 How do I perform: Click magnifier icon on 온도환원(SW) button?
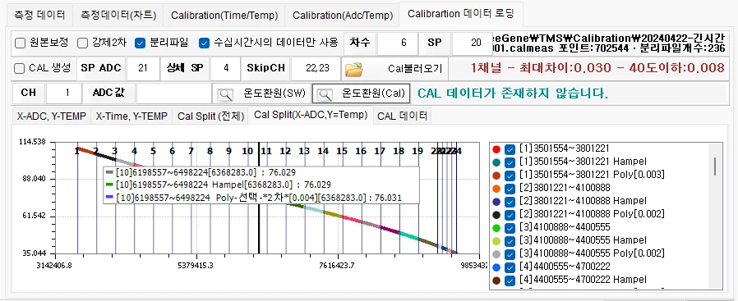point(225,93)
